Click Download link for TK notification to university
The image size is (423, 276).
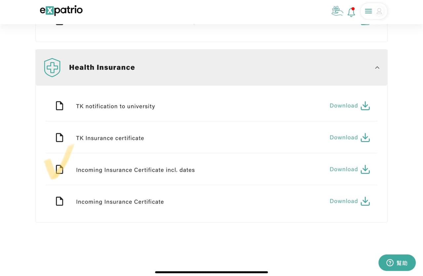344,106
